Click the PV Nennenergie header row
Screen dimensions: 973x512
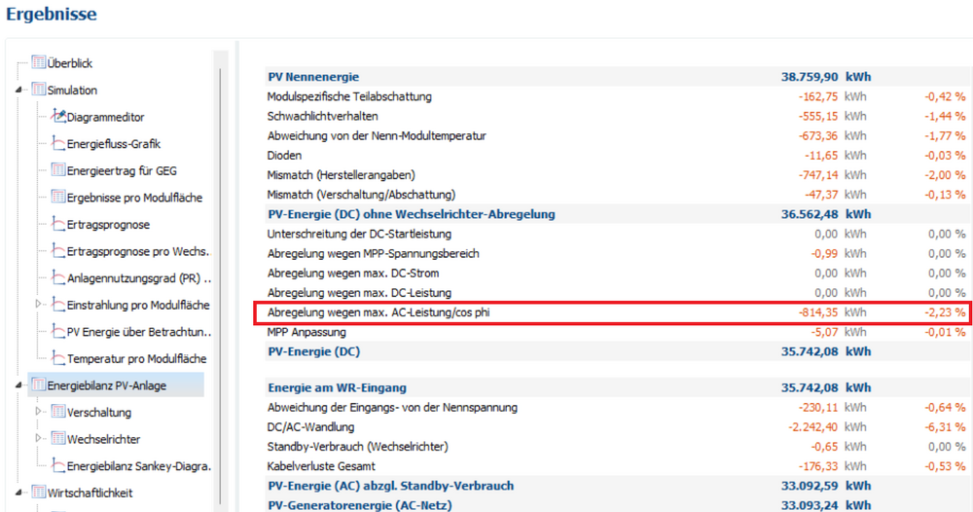tap(616, 77)
